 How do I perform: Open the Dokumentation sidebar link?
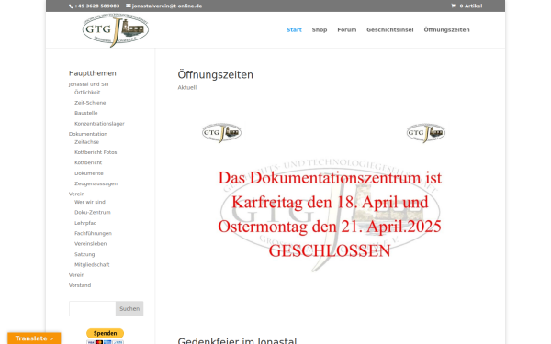(88, 134)
